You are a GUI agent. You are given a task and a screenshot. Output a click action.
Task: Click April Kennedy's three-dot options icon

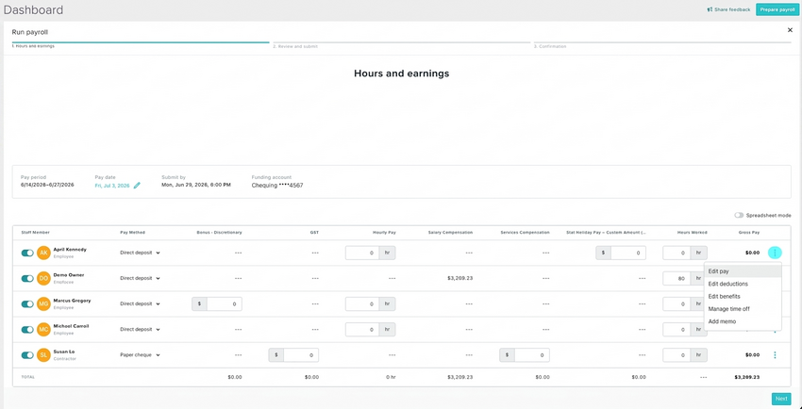pyautogui.click(x=775, y=253)
